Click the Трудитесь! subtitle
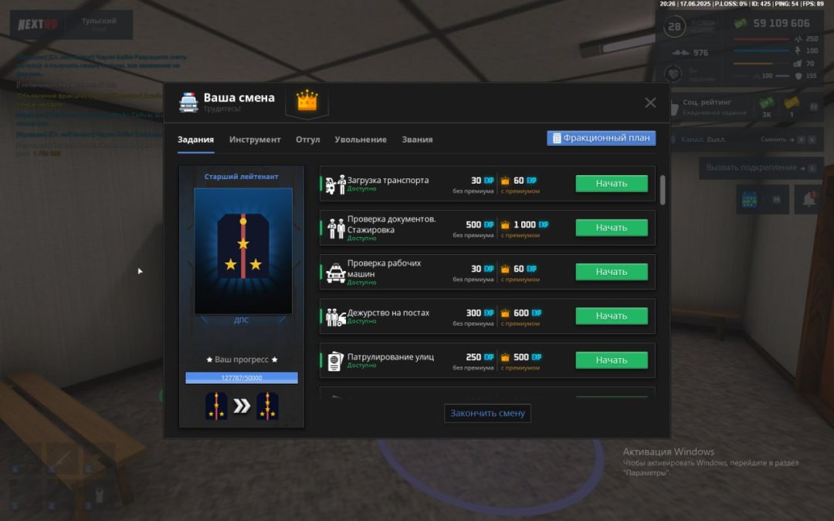834x521 pixels. pos(222,109)
